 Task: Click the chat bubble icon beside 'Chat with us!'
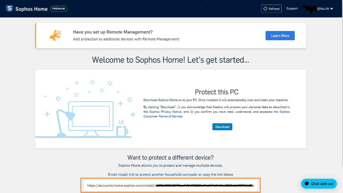coord(307,184)
